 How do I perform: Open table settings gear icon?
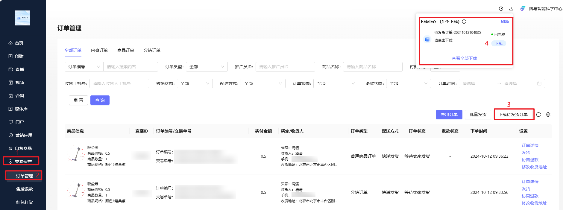tap(548, 115)
